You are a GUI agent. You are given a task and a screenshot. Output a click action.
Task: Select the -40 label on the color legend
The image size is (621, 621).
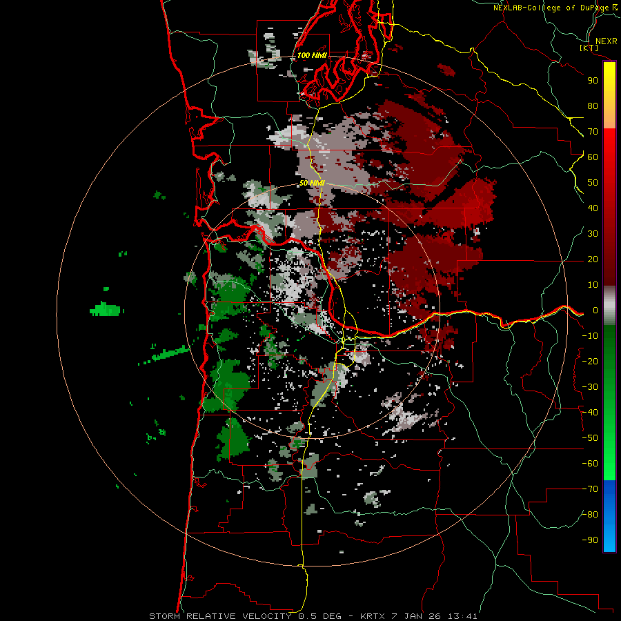[590, 413]
